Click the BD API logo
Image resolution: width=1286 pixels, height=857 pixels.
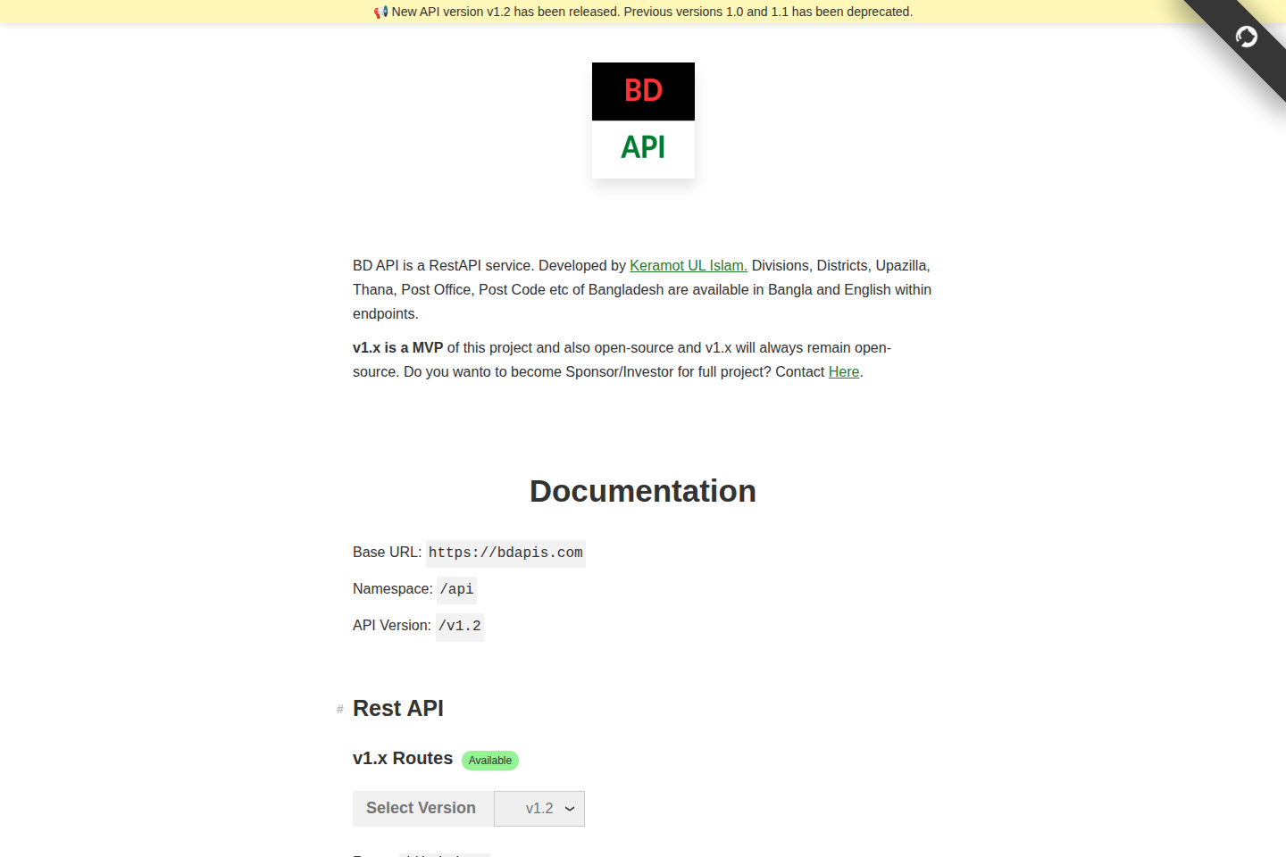(643, 121)
